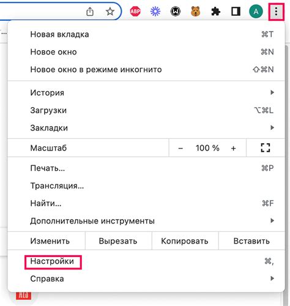Click the share page icon in address bar
290x306 pixels.
click(90, 12)
